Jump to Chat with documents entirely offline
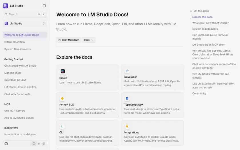The image size is (240, 150). tap(214, 66)
